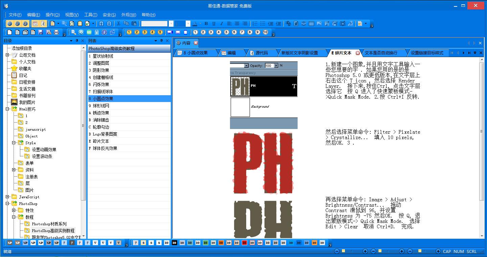This screenshot has height=257, width=487.
Task: Click the camera icon in the toolbar
Action: [x=343, y=24]
